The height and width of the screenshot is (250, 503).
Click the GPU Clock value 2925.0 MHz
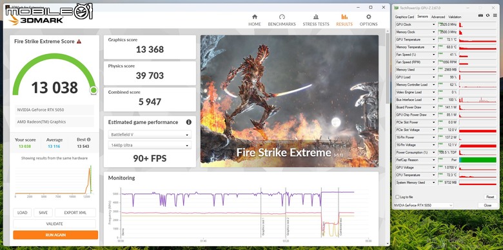point(448,24)
